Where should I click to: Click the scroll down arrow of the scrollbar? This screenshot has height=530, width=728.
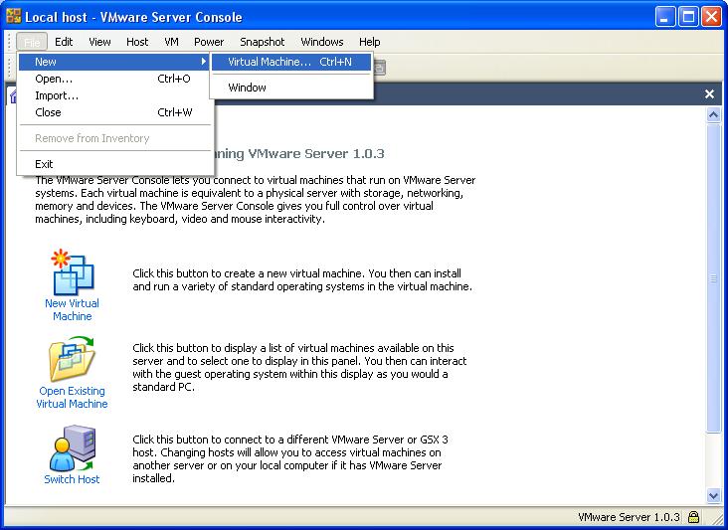click(713, 494)
